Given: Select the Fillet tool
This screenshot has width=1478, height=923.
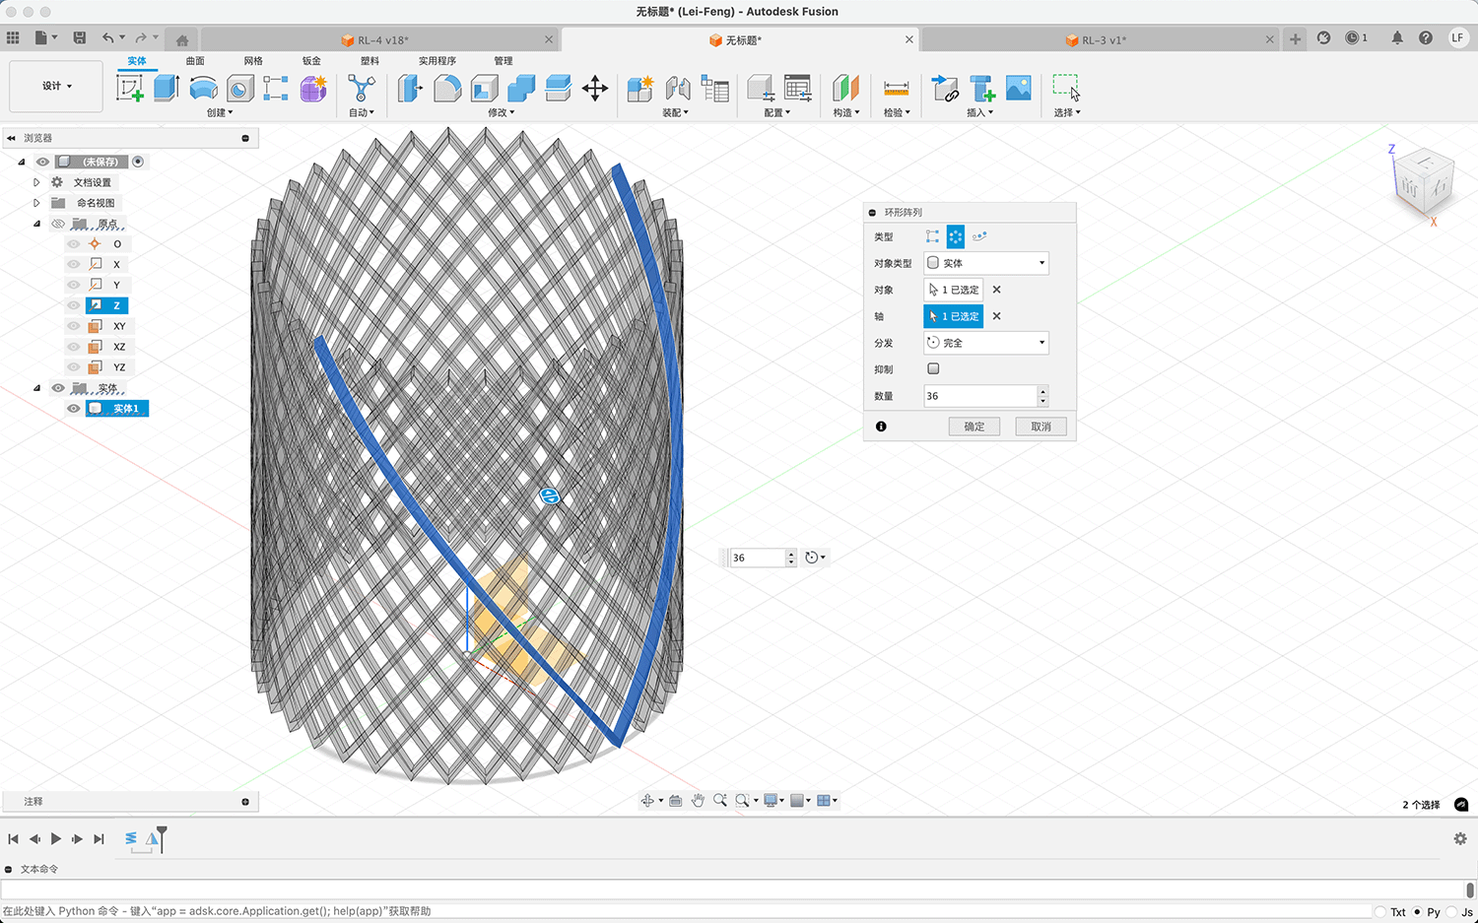Looking at the screenshot, I should [x=447, y=89].
